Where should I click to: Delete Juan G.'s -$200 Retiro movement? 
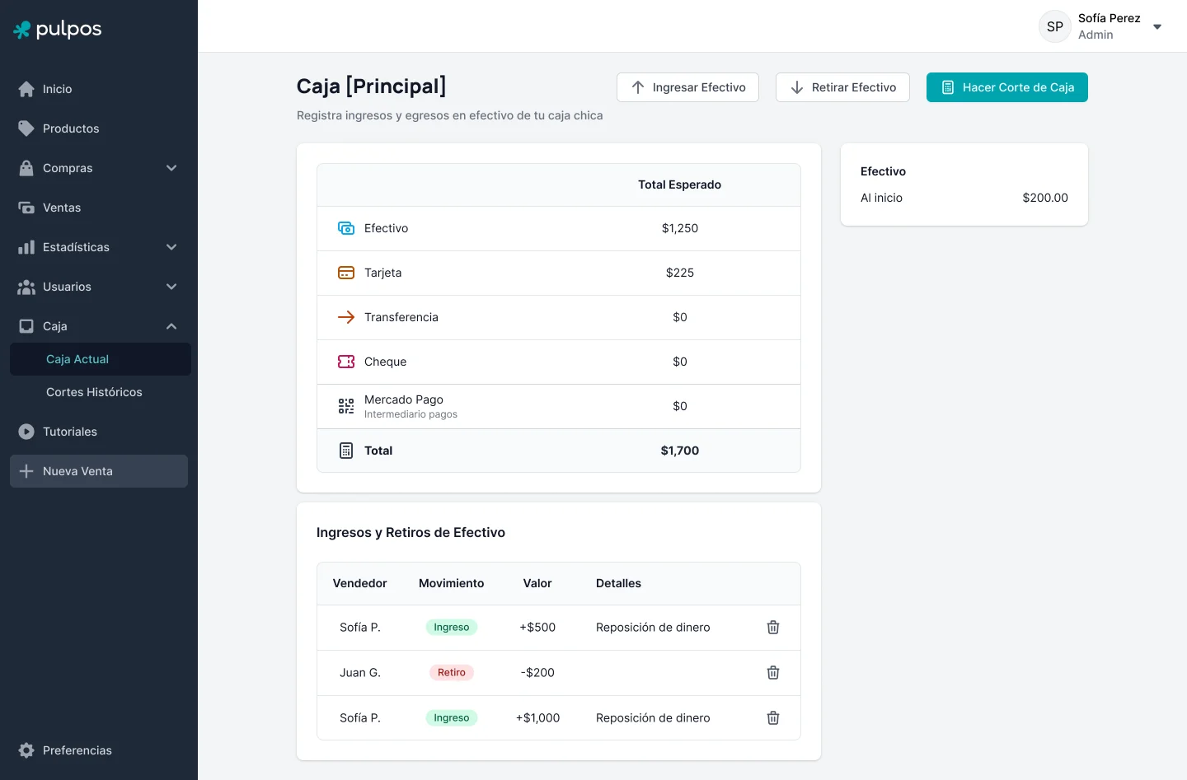point(773,673)
